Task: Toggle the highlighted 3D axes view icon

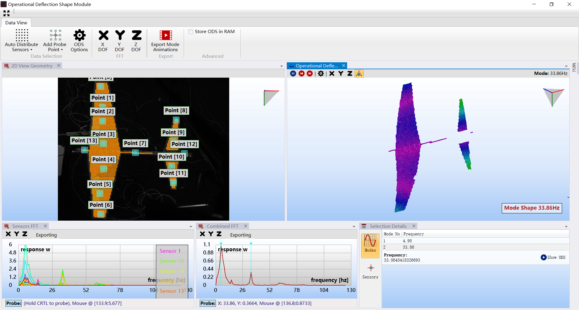Action: (359, 73)
